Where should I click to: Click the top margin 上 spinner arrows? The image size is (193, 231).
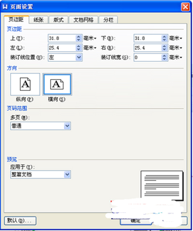pyautogui.click(x=79, y=38)
